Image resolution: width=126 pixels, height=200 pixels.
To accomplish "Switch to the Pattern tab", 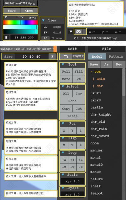I will [x=116, y=56].
